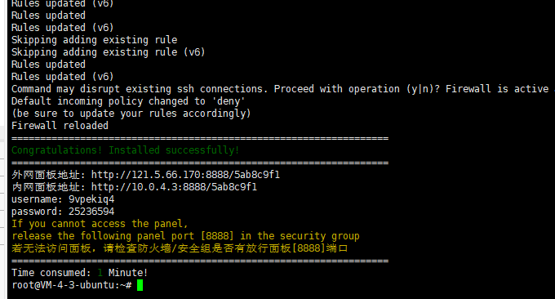Click the separator line above the panel addresses
555x299 pixels.
200,163
